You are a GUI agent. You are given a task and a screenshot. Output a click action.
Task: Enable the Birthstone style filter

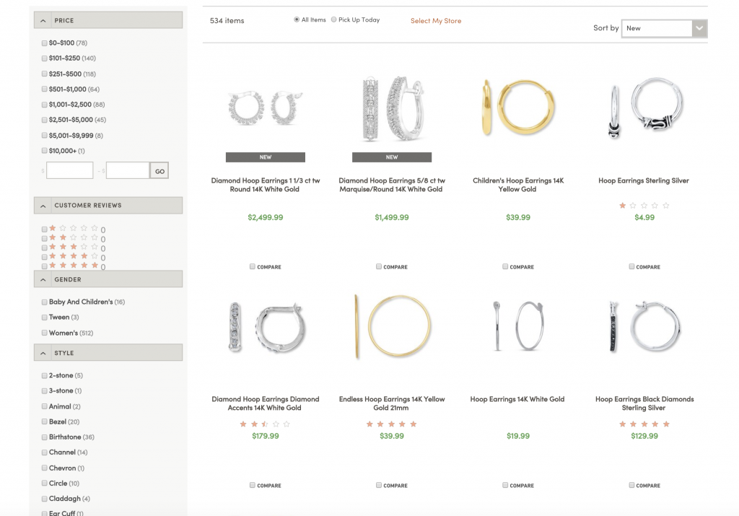pyautogui.click(x=44, y=437)
